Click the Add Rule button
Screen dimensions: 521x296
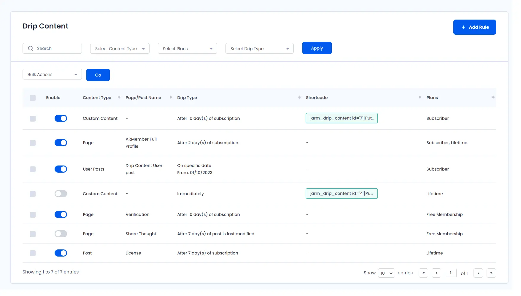[x=474, y=27]
